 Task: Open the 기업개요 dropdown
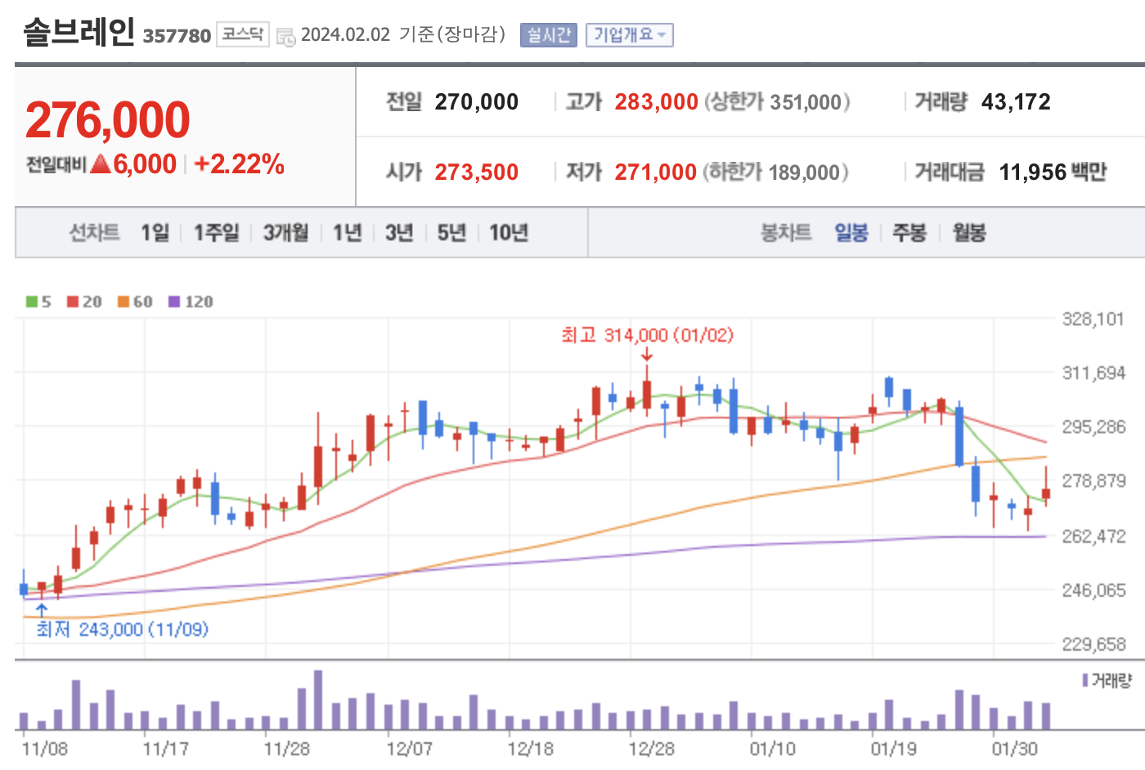click(629, 35)
